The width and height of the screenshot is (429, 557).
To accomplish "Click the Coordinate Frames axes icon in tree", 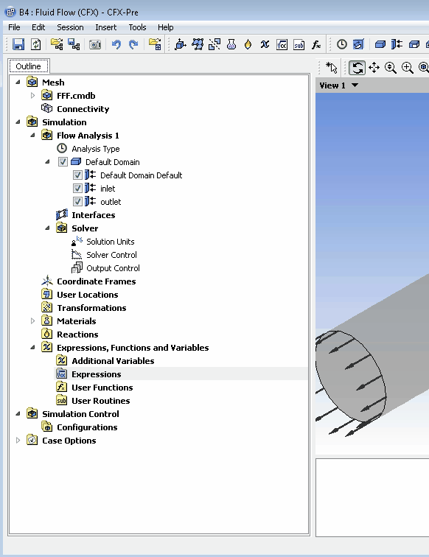I will (47, 281).
